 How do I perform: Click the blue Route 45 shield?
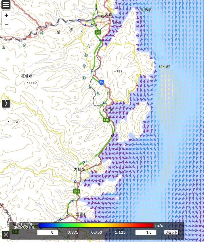pyautogui.click(x=101, y=82)
